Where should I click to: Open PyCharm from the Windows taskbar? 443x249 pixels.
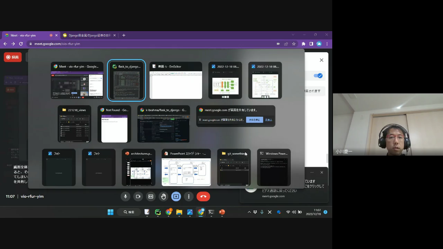(x=158, y=212)
